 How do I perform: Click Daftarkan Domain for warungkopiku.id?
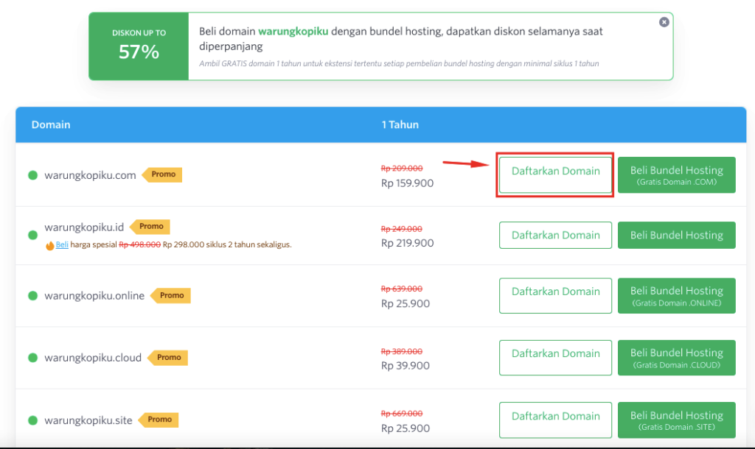(555, 235)
